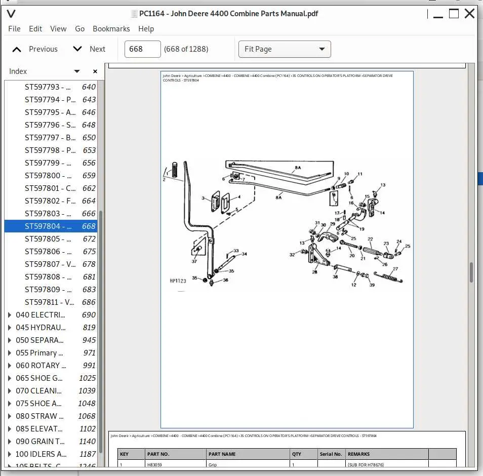483x476 pixels.
Task: Open the Index sidebar selector dropdown
Action: pos(76,71)
